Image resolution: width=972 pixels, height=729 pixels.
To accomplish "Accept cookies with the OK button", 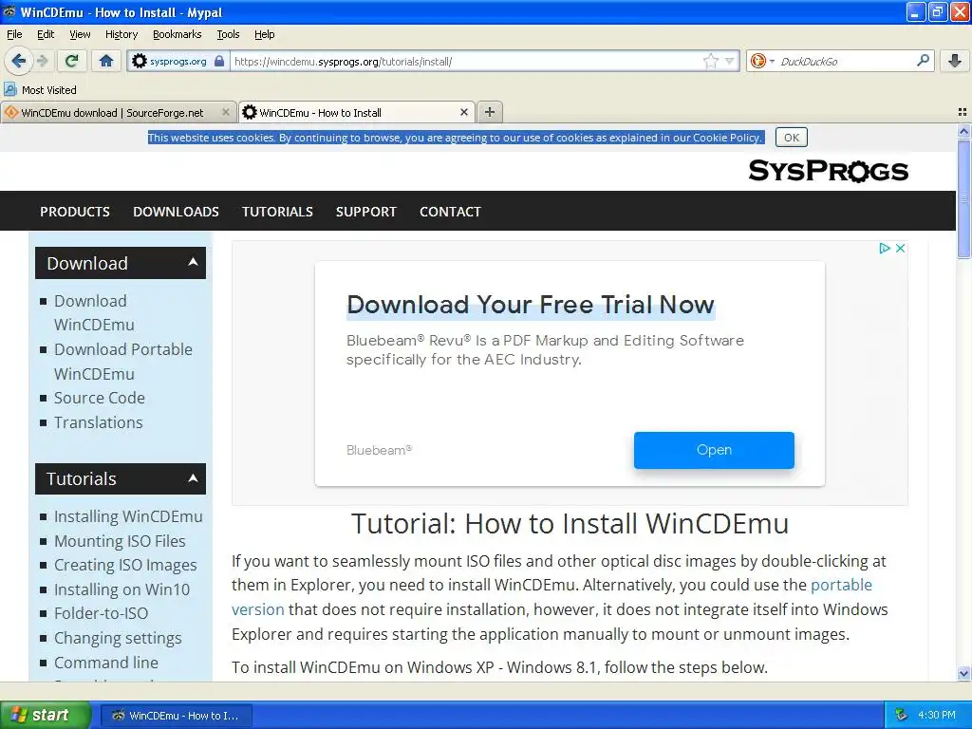I will (791, 138).
